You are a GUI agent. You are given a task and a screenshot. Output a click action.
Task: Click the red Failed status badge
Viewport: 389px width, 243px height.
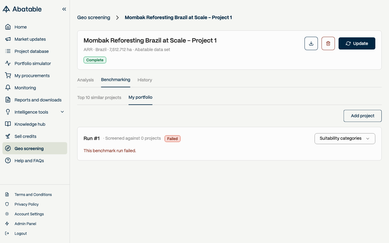tap(172, 139)
